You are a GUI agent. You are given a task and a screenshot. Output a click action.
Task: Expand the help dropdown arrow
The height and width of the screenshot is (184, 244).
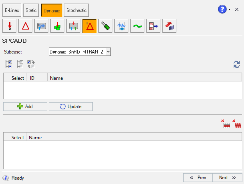229,9
